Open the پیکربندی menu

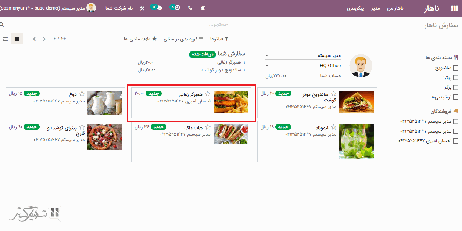[355, 8]
